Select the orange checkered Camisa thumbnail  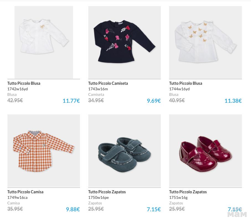tap(44, 151)
